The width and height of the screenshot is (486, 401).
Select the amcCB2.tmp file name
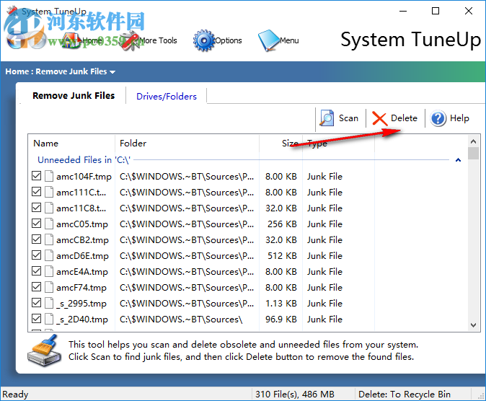pos(82,240)
